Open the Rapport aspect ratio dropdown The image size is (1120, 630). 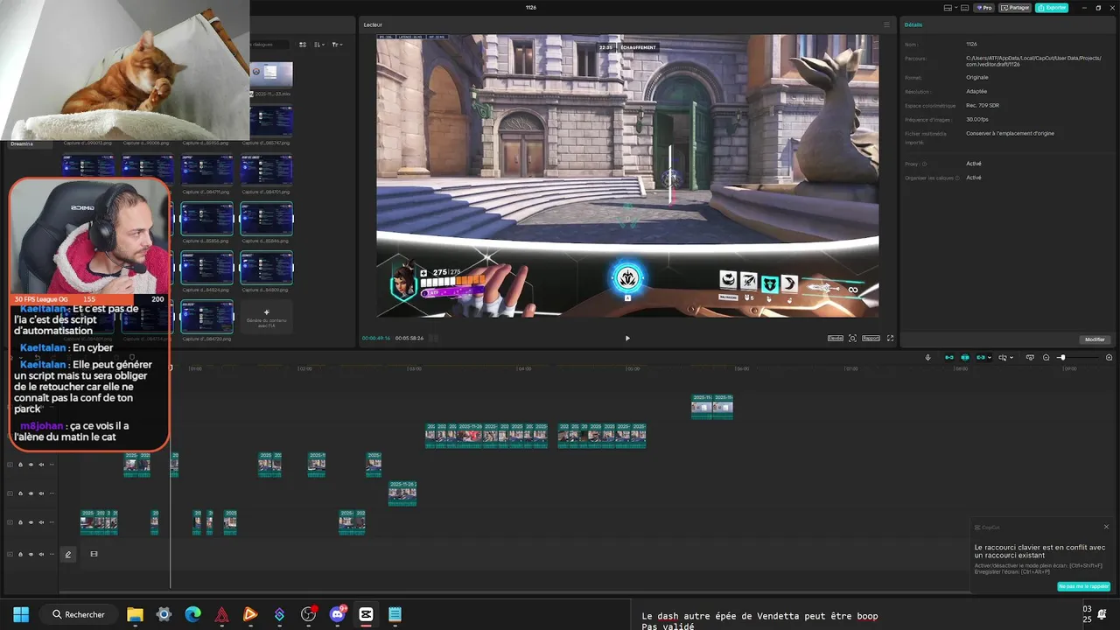871,338
